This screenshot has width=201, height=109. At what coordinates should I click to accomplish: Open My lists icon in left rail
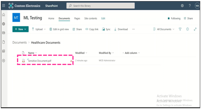3,51
